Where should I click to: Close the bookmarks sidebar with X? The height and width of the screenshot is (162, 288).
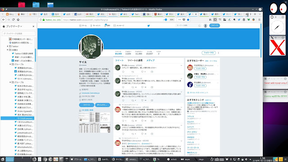click(33, 27)
